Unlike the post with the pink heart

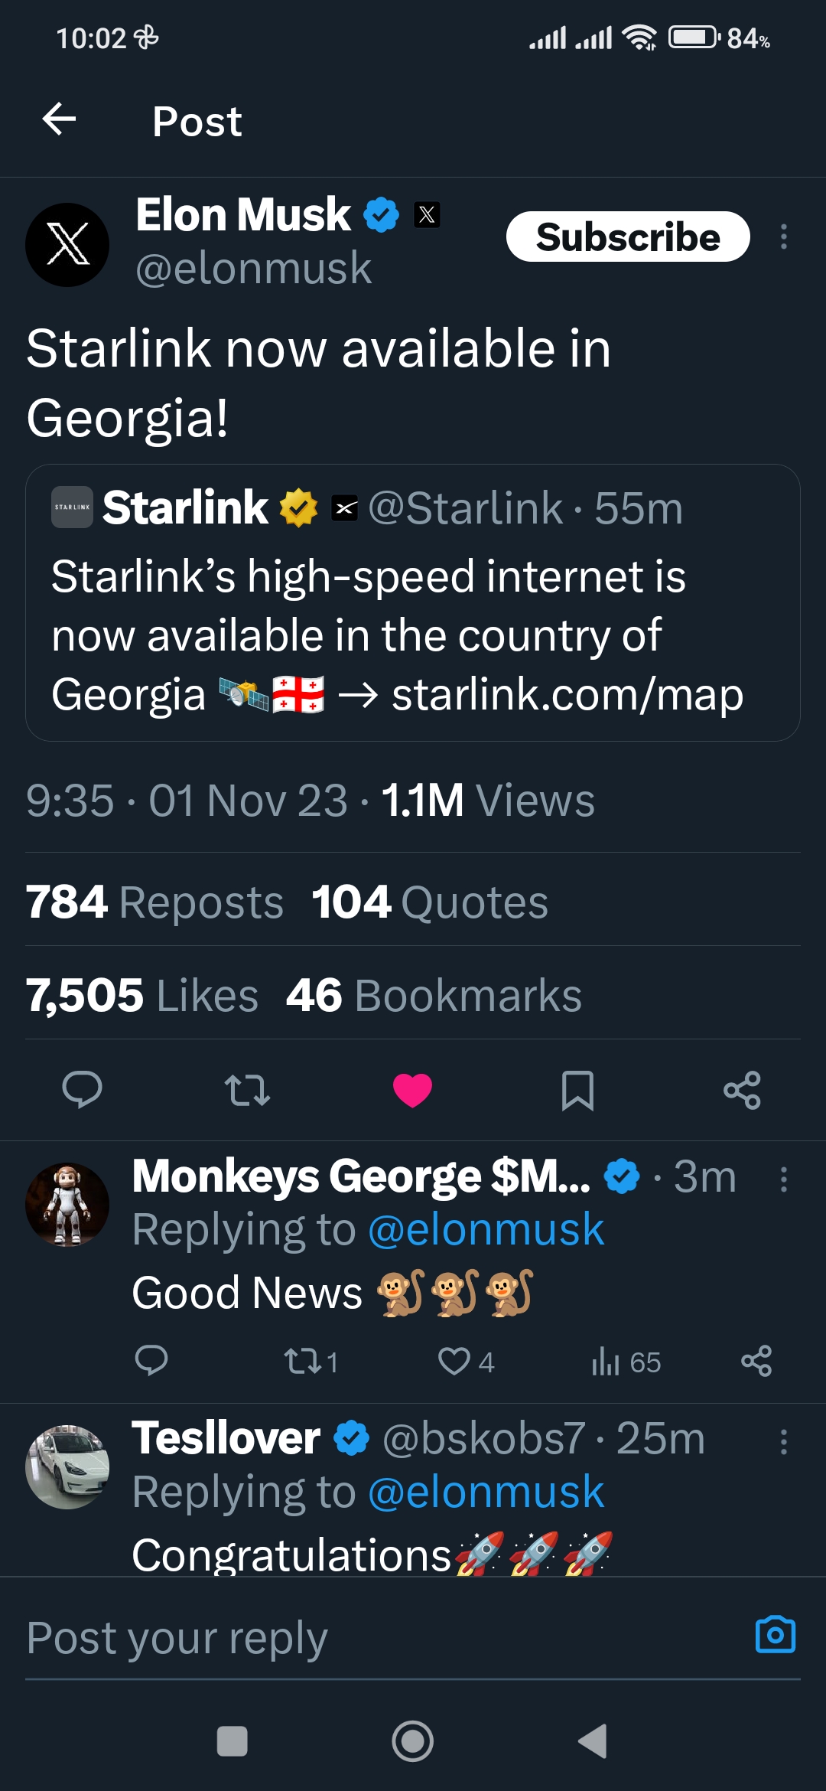pos(412,1090)
